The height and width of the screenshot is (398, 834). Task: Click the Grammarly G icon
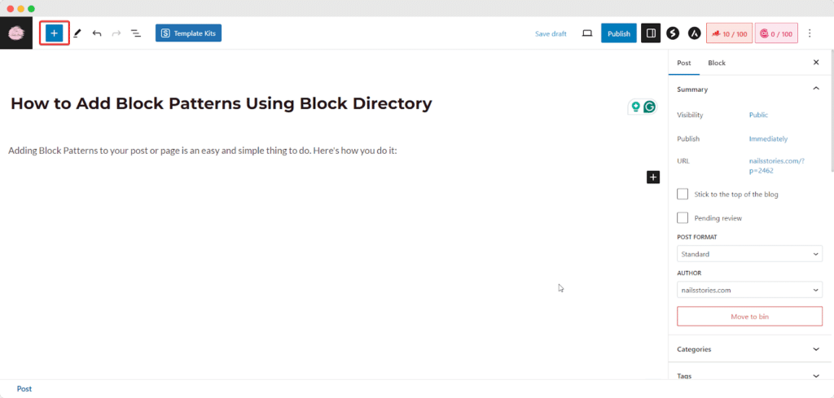tap(649, 107)
